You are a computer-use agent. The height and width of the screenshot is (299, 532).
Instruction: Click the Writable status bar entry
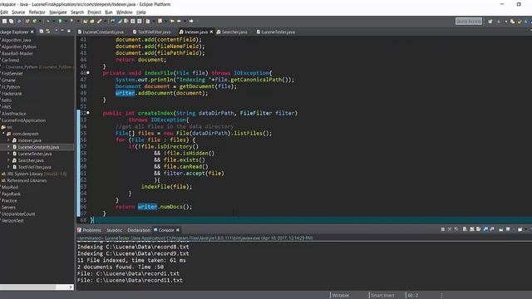pyautogui.click(x=340, y=296)
